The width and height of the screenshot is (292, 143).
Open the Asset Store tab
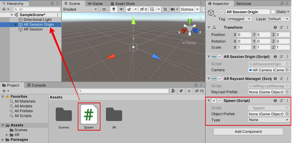pyautogui.click(x=123, y=3)
